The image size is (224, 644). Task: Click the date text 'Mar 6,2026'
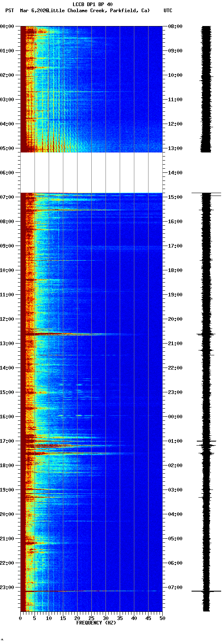pyautogui.click(x=34, y=11)
